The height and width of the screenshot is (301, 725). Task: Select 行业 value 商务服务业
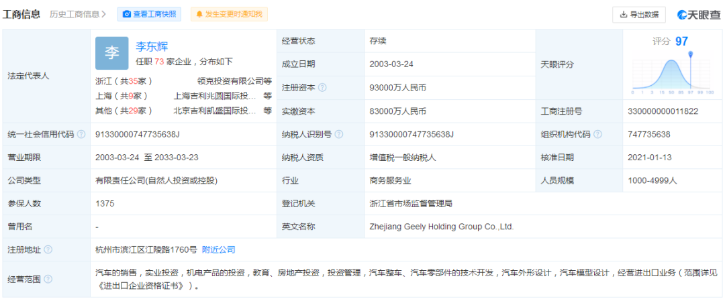tap(390, 180)
